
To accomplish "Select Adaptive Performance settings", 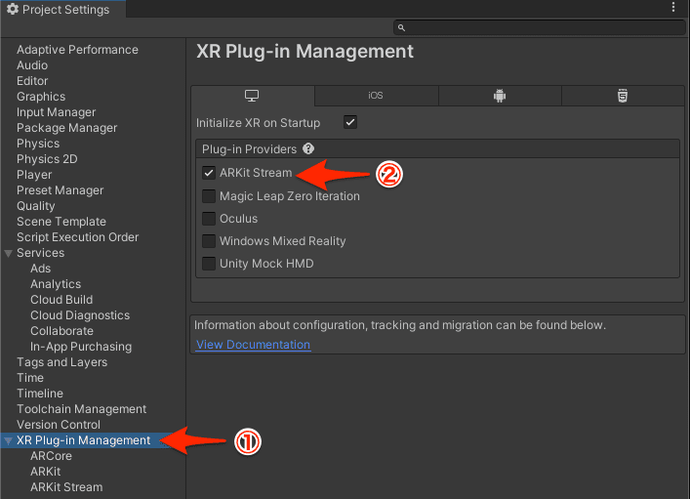I will click(x=77, y=50).
